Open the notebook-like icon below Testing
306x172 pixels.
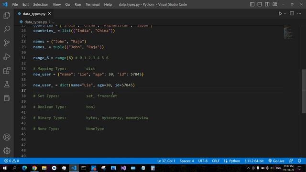click(7, 98)
